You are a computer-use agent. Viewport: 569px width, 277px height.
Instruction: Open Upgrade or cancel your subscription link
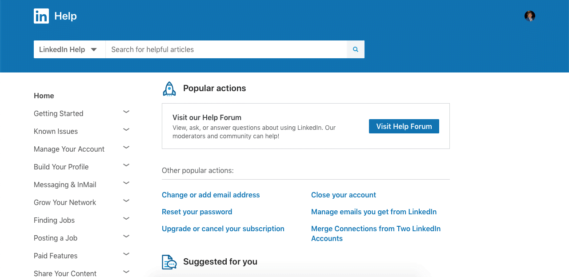223,229
